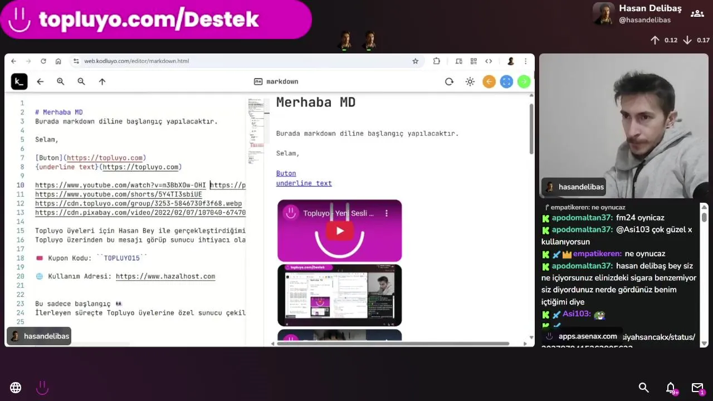Click the empatikeren username in chat
This screenshot has width=713, height=401.
(597, 254)
